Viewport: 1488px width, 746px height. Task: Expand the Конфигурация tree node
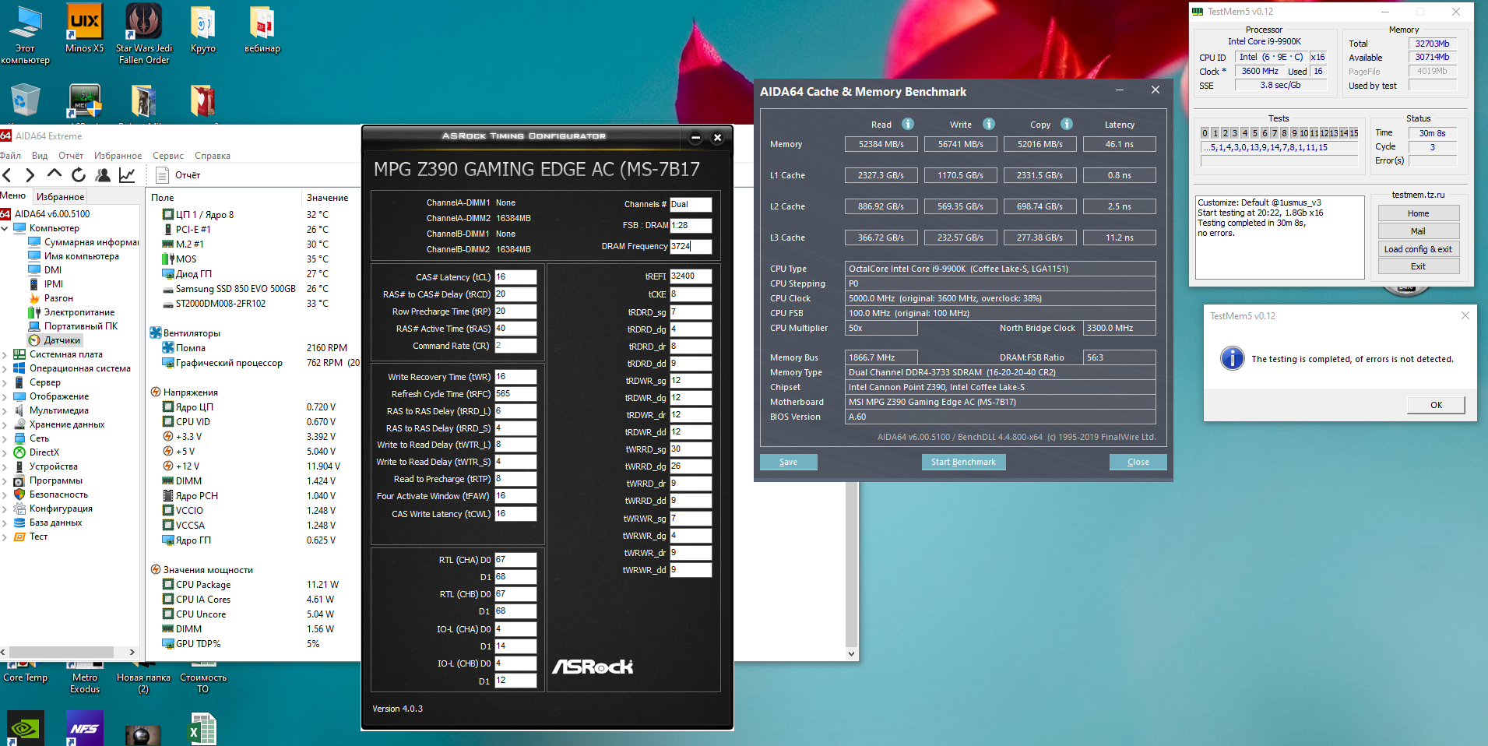pos(5,508)
